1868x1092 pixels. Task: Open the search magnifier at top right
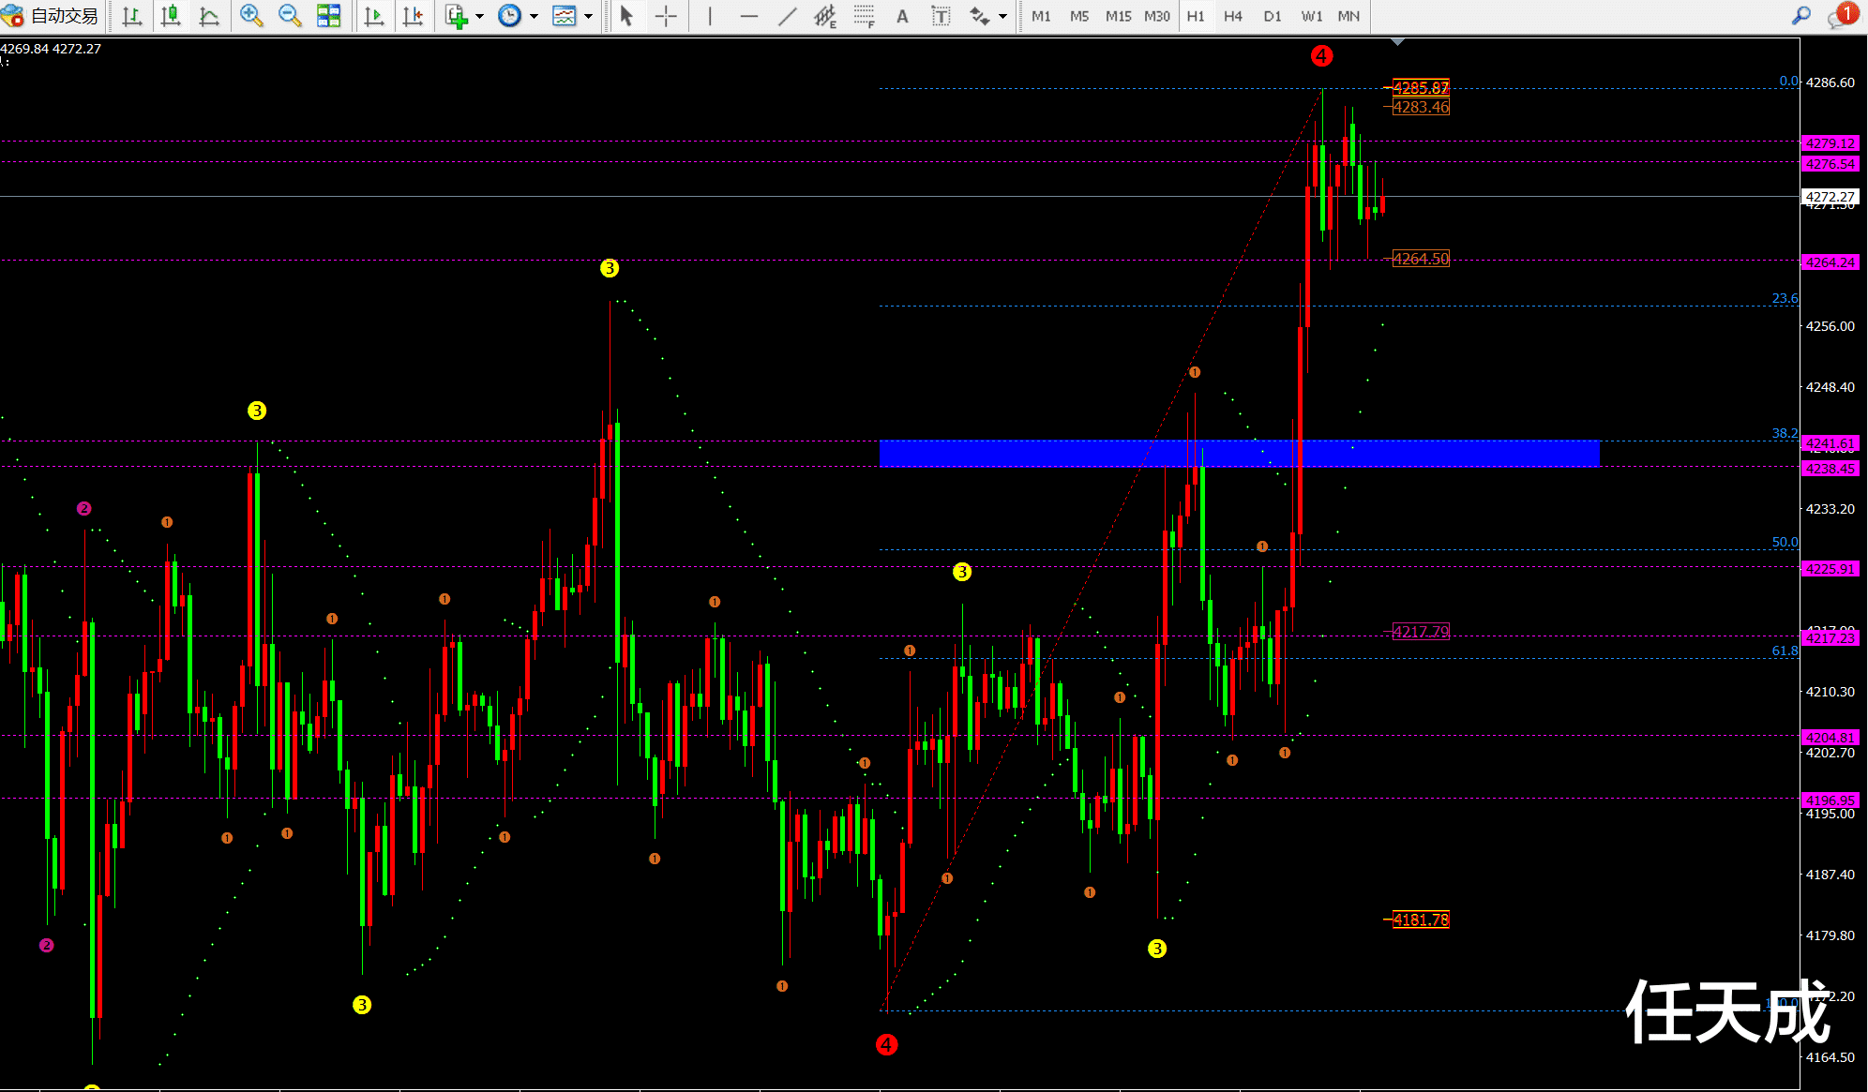pos(1800,16)
